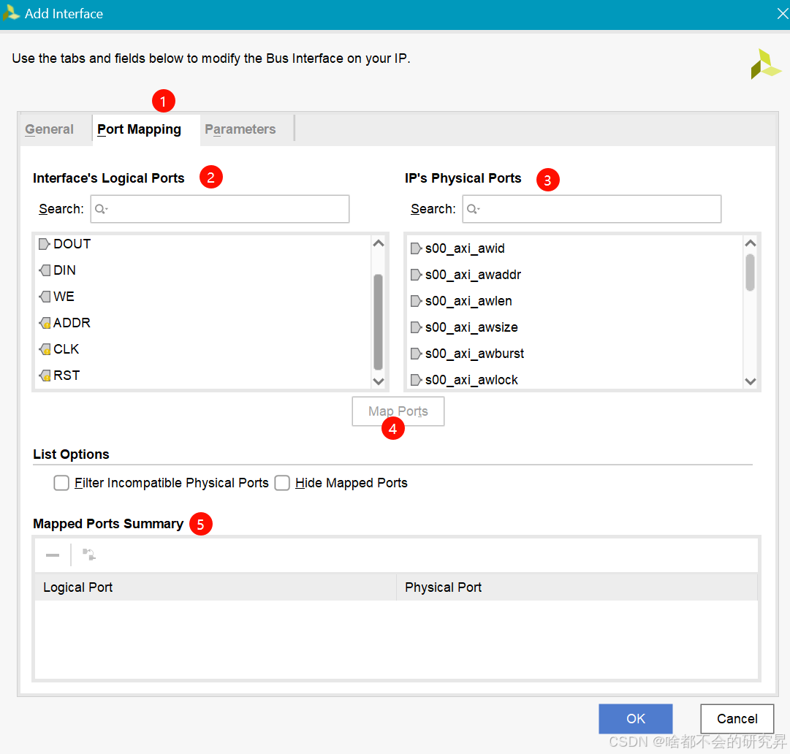Click the s00_axi_awlock port icon
The height and width of the screenshot is (754, 790).
pos(416,380)
